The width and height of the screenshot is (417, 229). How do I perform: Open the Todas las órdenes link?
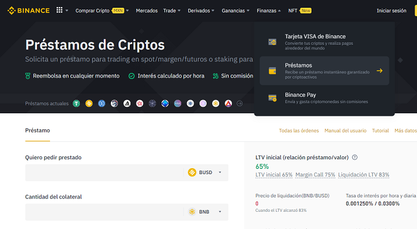pyautogui.click(x=298, y=131)
